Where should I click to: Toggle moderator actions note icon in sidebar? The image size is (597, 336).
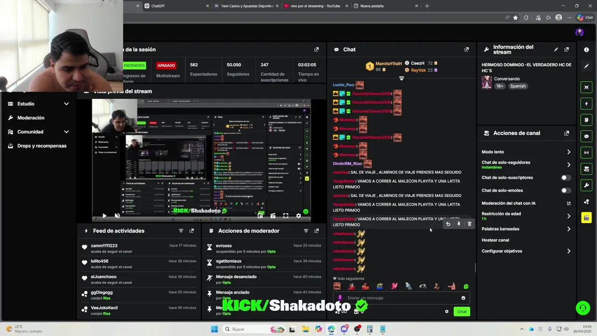coord(586,120)
